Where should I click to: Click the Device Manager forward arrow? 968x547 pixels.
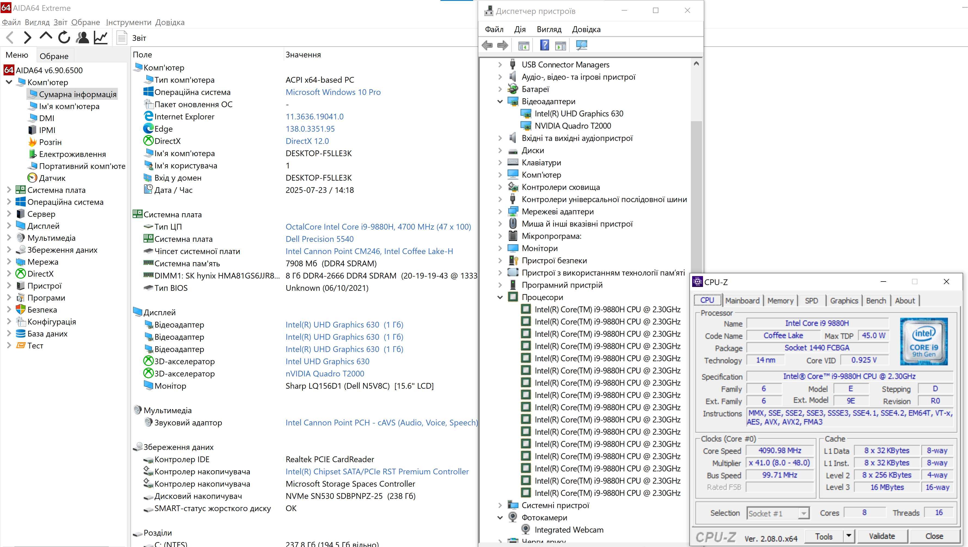click(503, 46)
